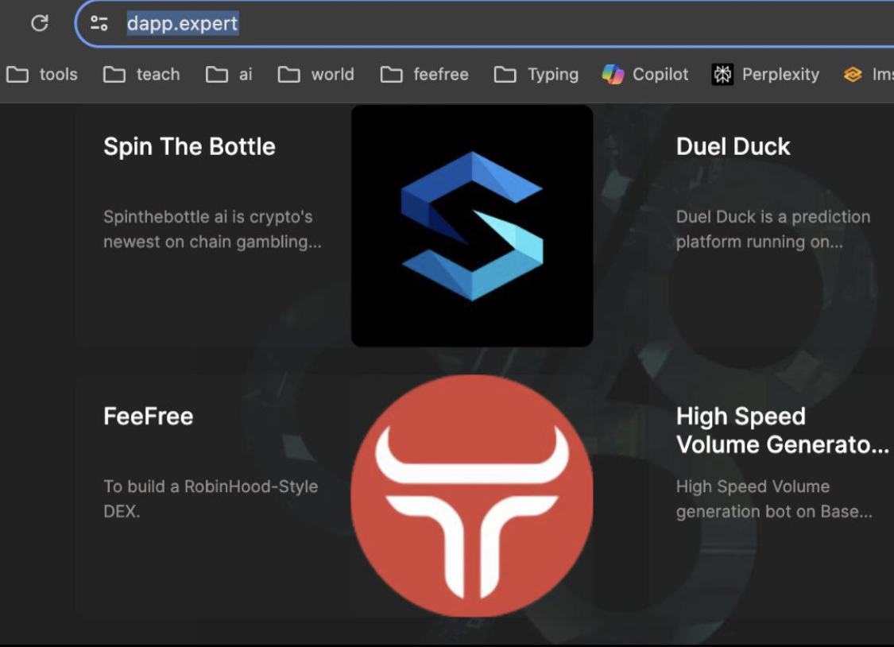This screenshot has height=647, width=894.
Task: Click the Duel Duck prediction platform description
Action: (x=772, y=230)
